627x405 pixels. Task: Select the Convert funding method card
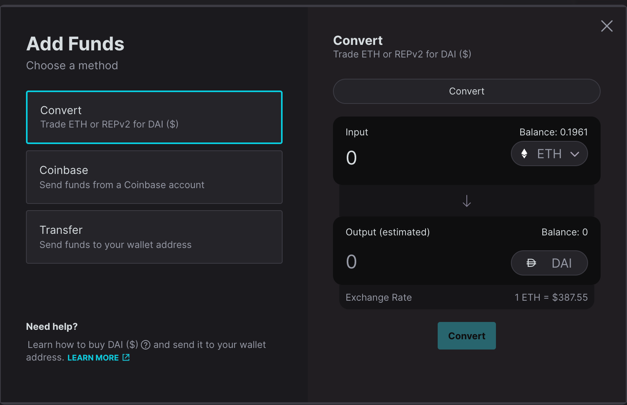coord(154,117)
